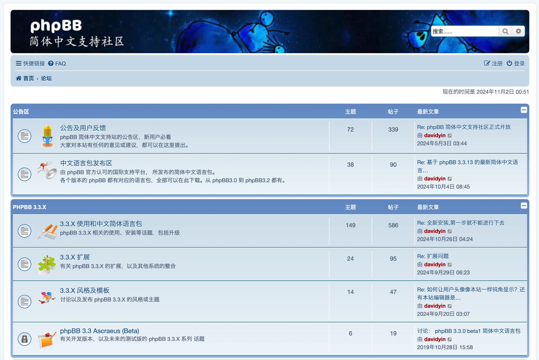Click paint cans icon for 3.3.X 风格及模板
This screenshot has height=360, width=539.
tap(47, 298)
